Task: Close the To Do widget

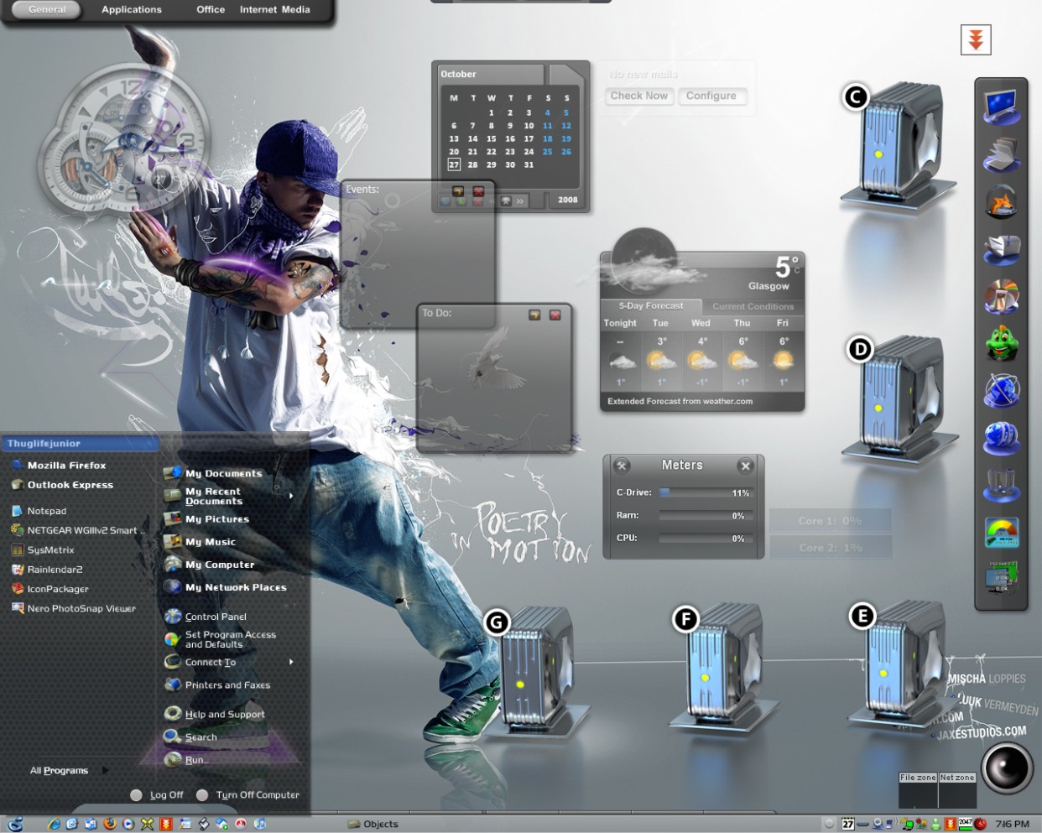Action: pyautogui.click(x=555, y=315)
